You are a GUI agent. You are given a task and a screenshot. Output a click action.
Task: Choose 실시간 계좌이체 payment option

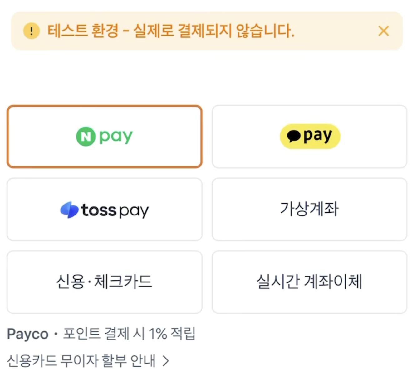[309, 282]
